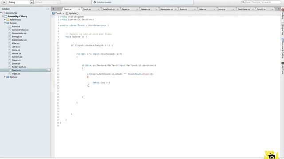Select TesteTouch.cs in solution tree

(x=19, y=67)
